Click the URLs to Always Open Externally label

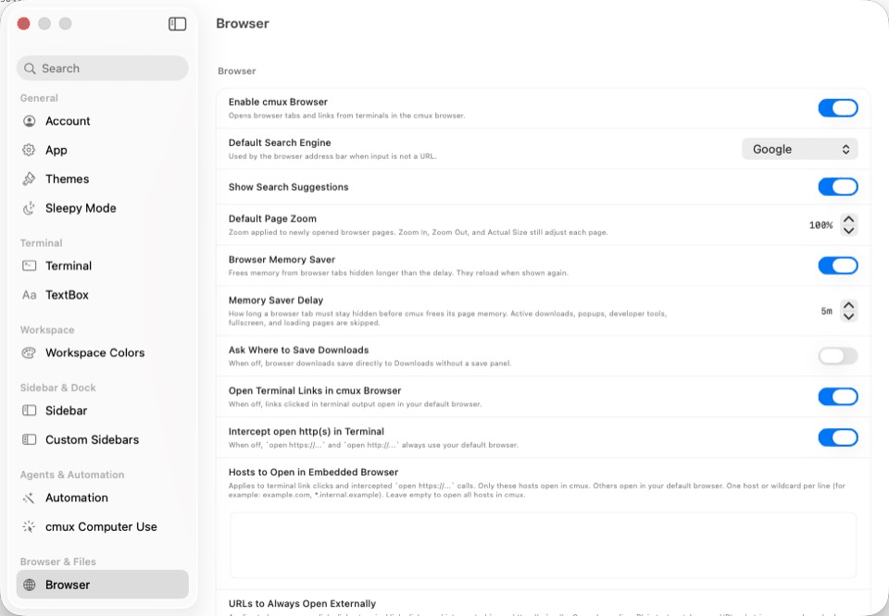click(x=302, y=604)
